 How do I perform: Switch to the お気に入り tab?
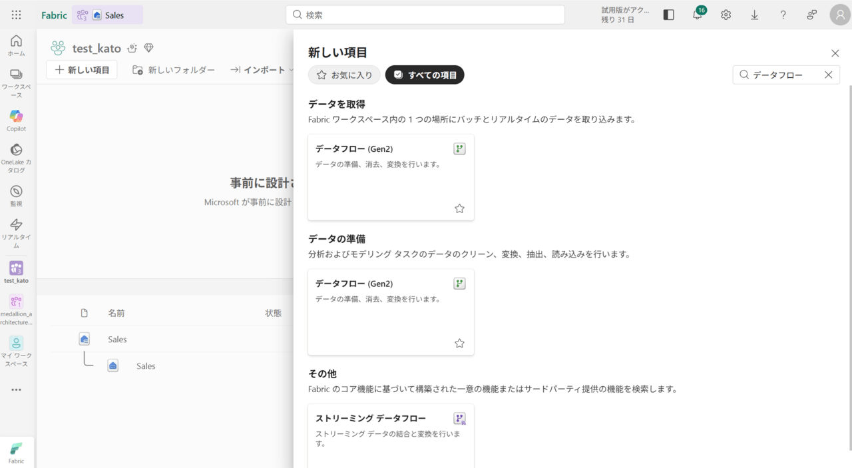344,75
